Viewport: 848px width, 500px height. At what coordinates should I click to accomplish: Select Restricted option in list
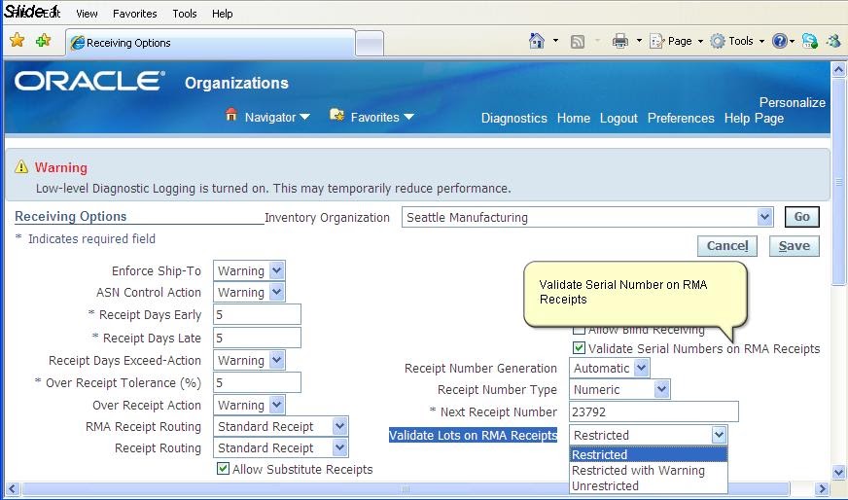coord(648,454)
